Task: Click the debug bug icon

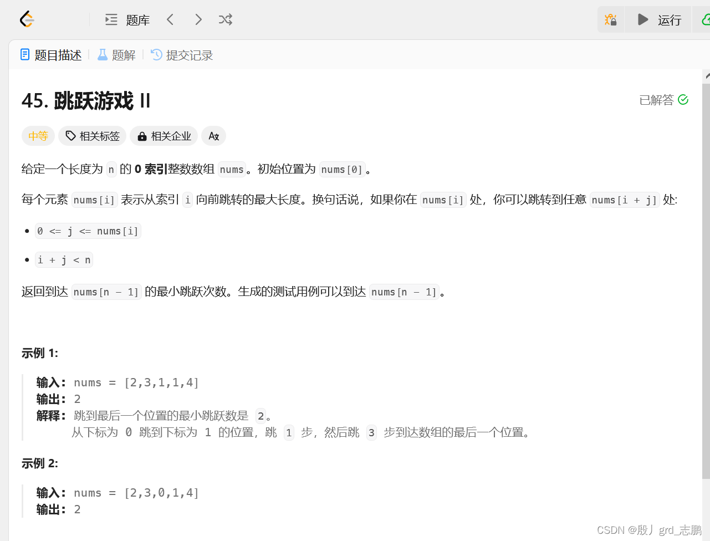Action: pyautogui.click(x=611, y=20)
